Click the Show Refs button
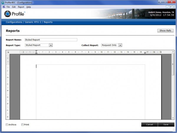 pos(165,31)
